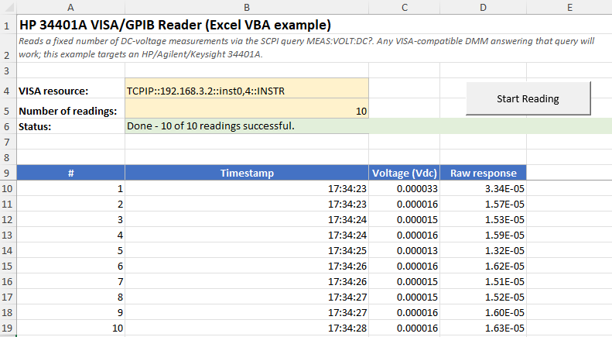Viewport: 612px width, 337px height.
Task: Click timestamp in reading 6 row
Action: click(x=247, y=266)
